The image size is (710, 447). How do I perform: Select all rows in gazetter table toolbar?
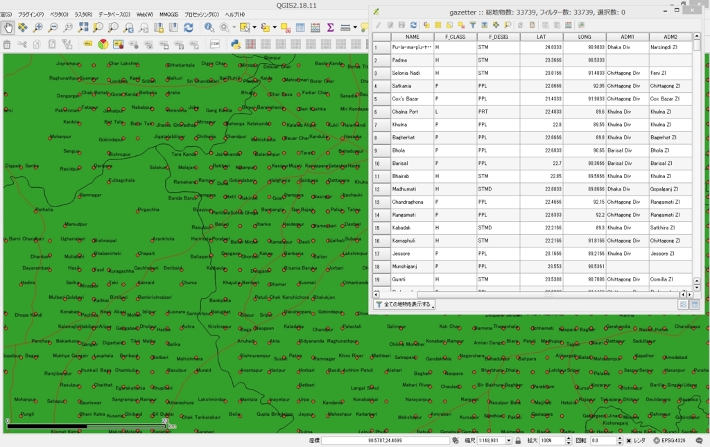(438, 25)
